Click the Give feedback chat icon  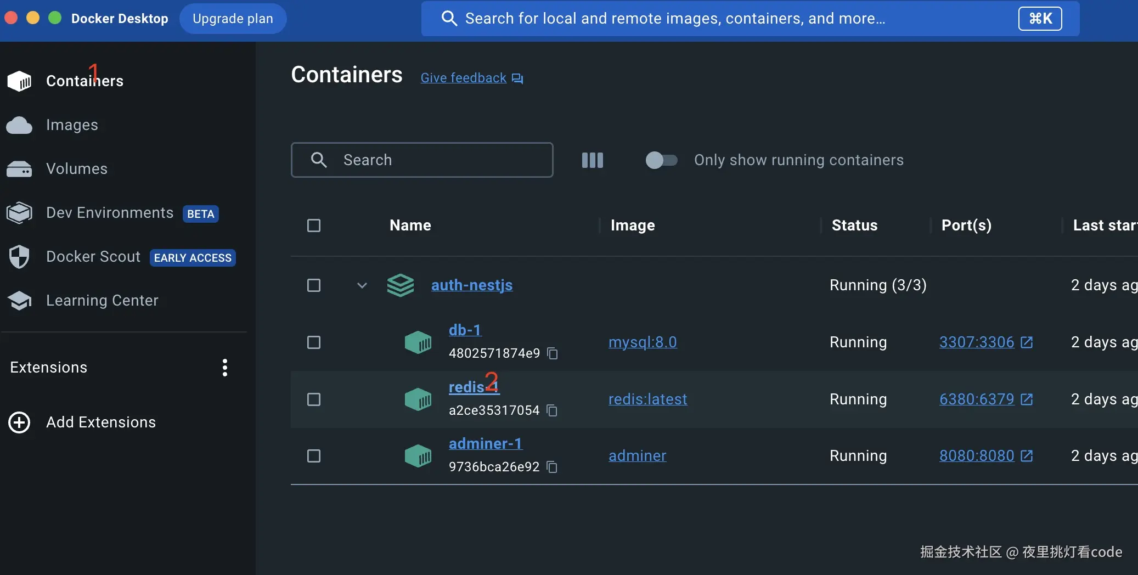point(517,78)
